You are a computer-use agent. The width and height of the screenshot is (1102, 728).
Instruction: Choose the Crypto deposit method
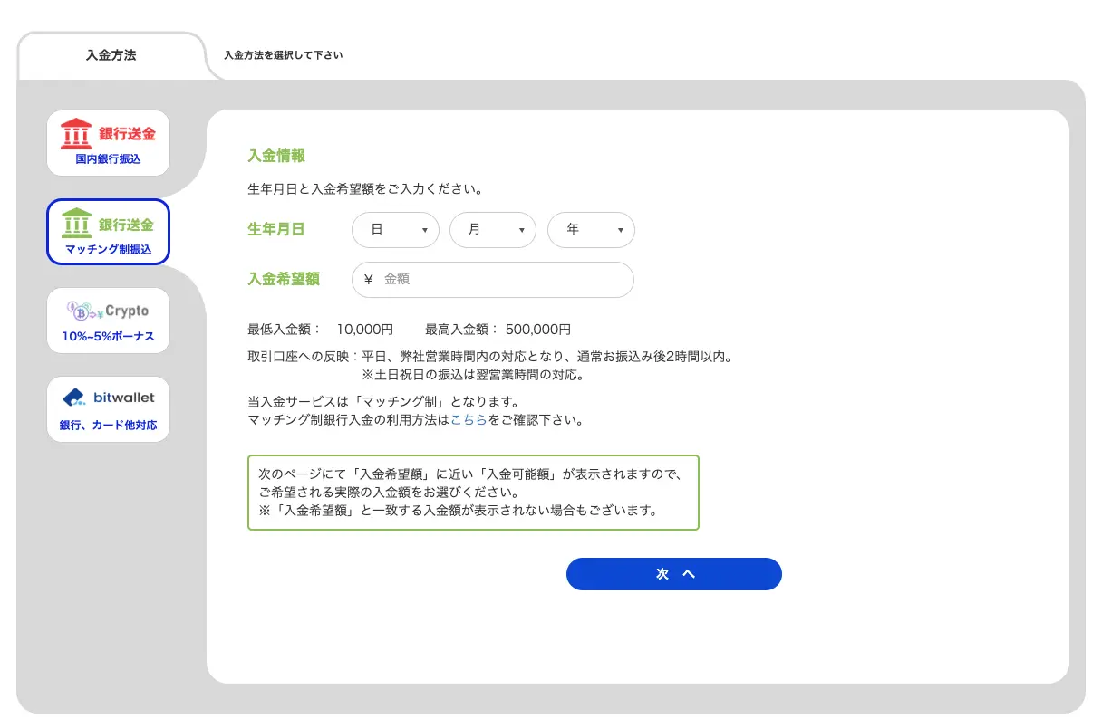(x=108, y=321)
